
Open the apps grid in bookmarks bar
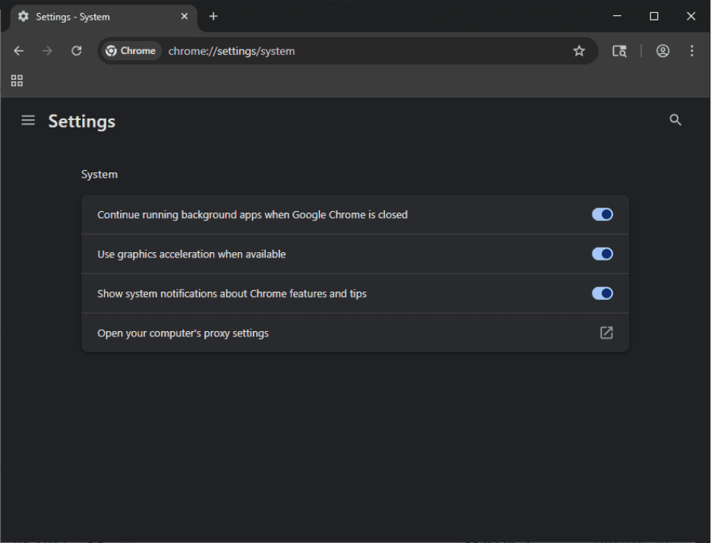(x=17, y=81)
